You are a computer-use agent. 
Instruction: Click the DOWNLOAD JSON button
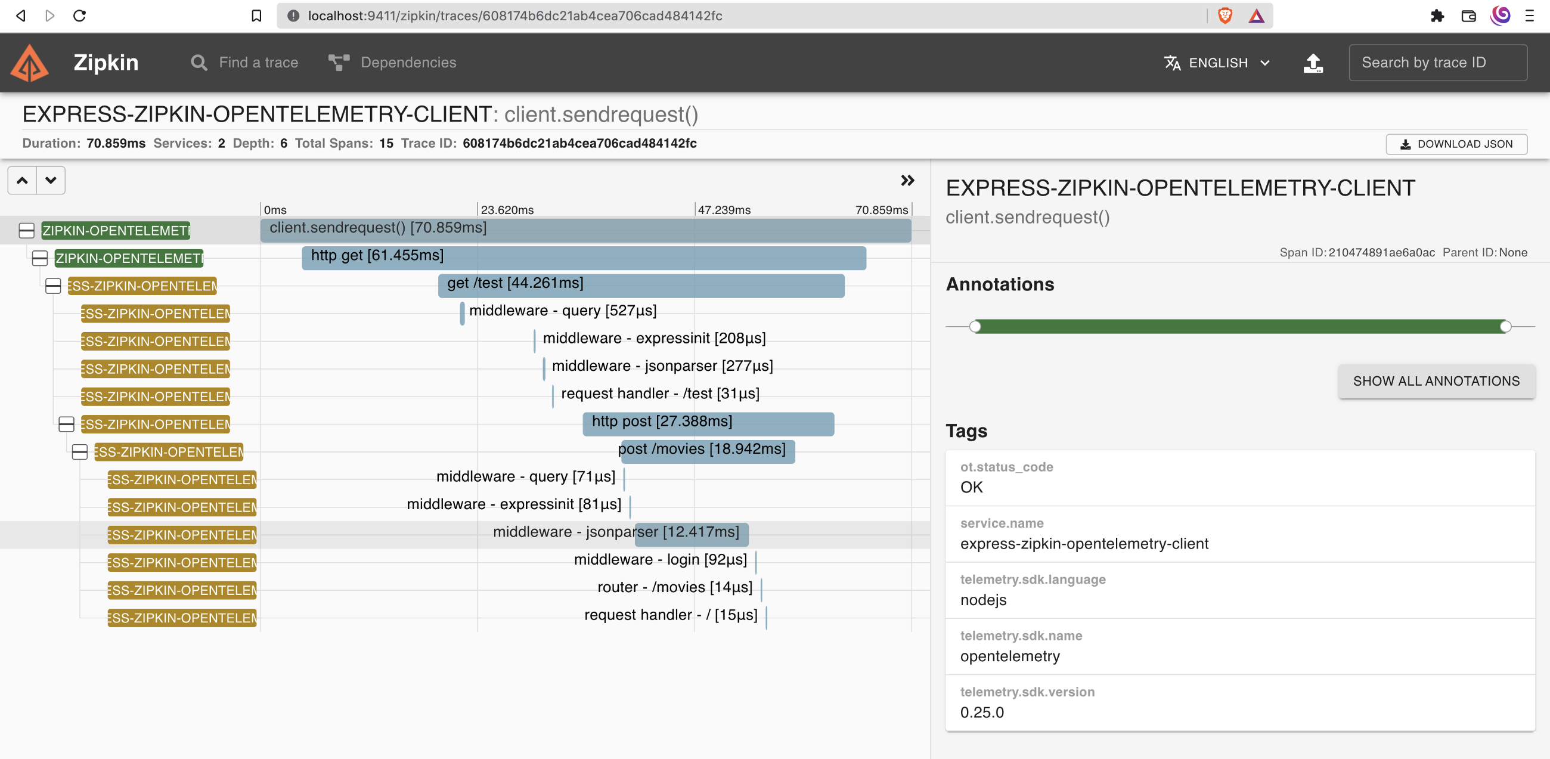pyautogui.click(x=1456, y=144)
